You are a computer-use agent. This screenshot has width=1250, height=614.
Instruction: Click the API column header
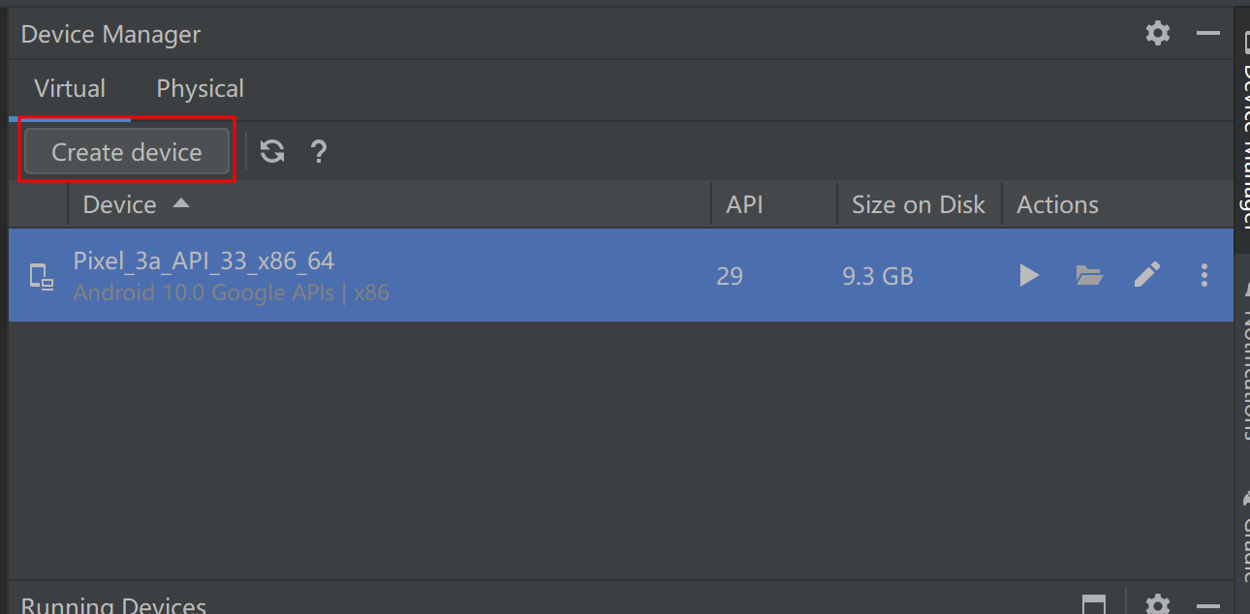[x=744, y=204]
